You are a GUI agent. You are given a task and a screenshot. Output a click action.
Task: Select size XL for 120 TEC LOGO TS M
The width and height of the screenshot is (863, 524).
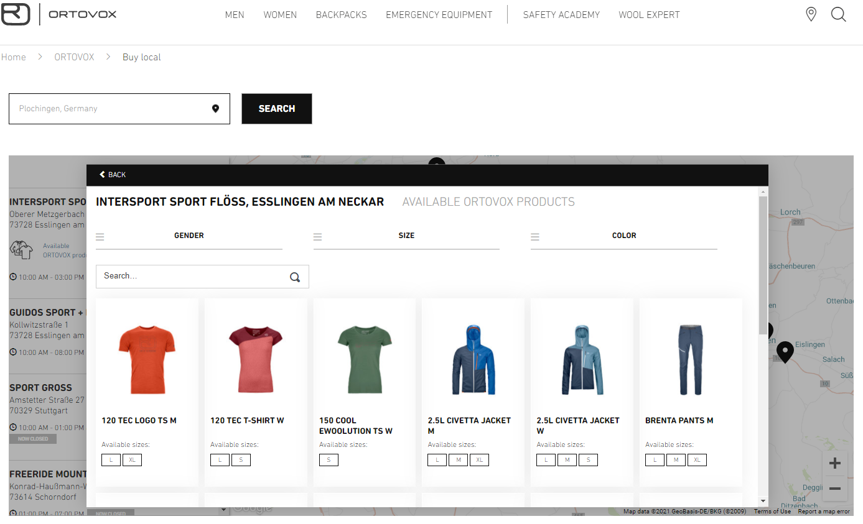[132, 460]
